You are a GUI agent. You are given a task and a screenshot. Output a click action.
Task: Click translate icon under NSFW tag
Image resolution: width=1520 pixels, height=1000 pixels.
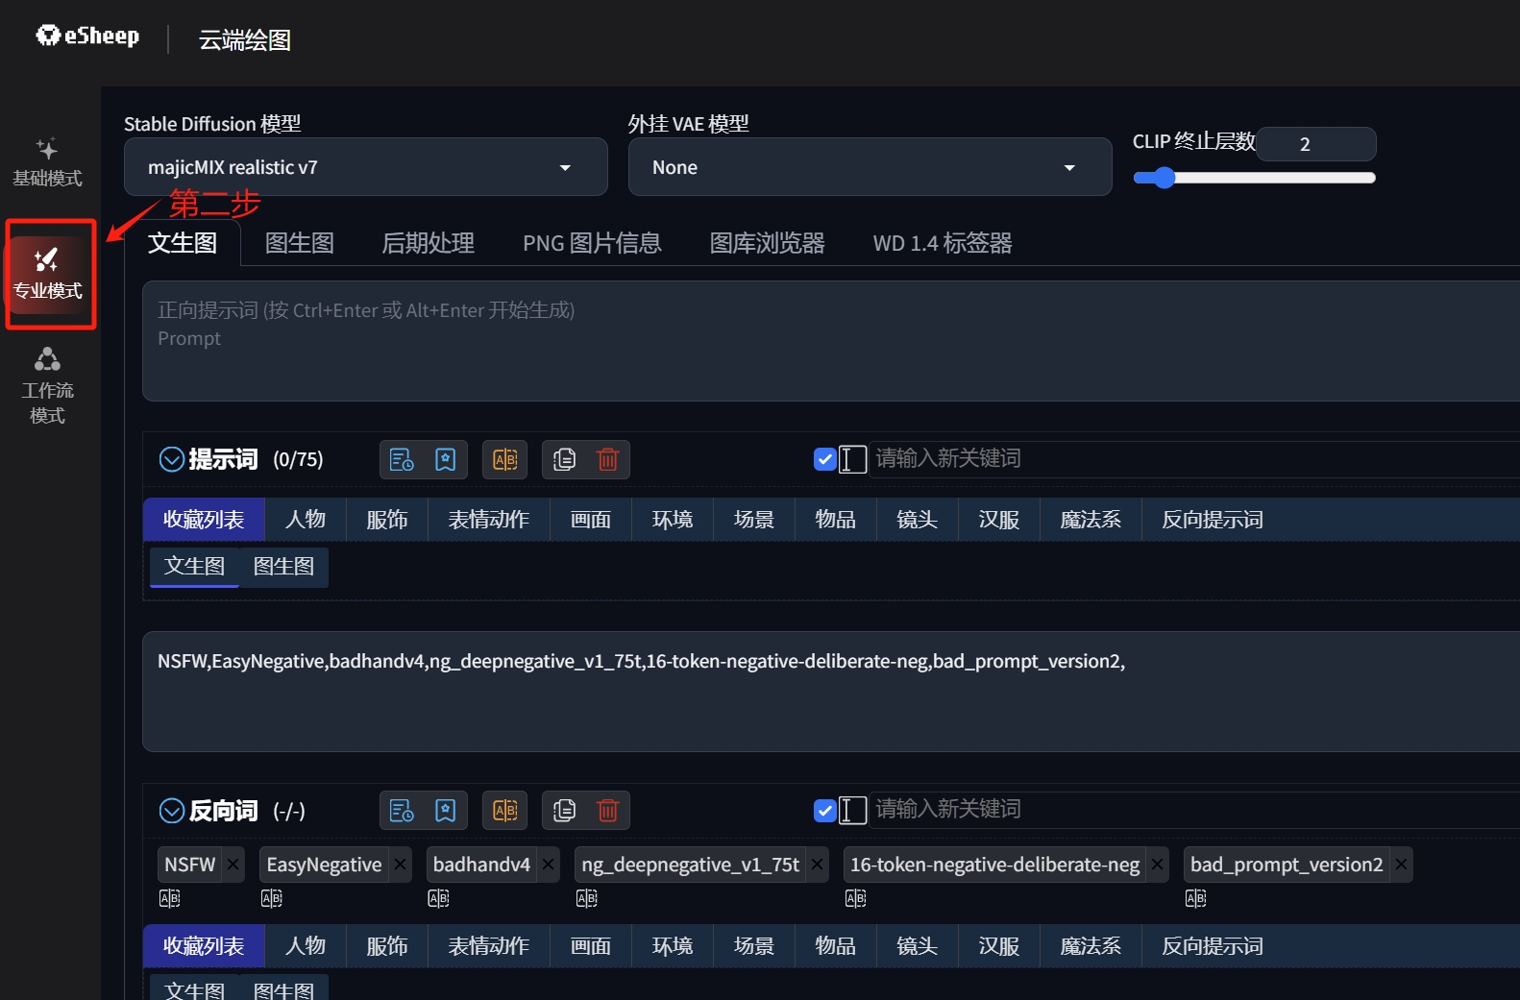tap(170, 898)
